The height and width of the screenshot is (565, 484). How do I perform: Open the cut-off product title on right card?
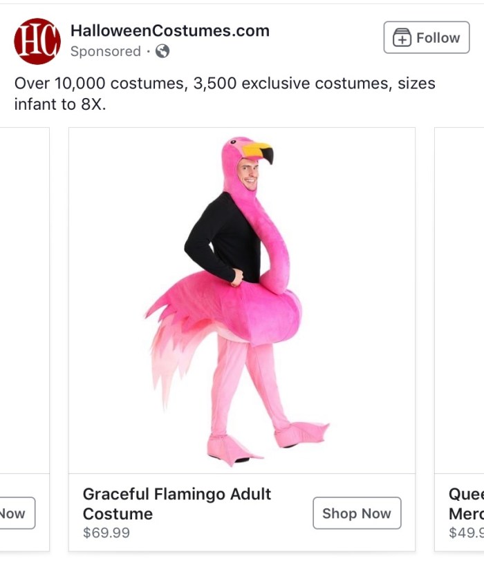[x=465, y=504]
